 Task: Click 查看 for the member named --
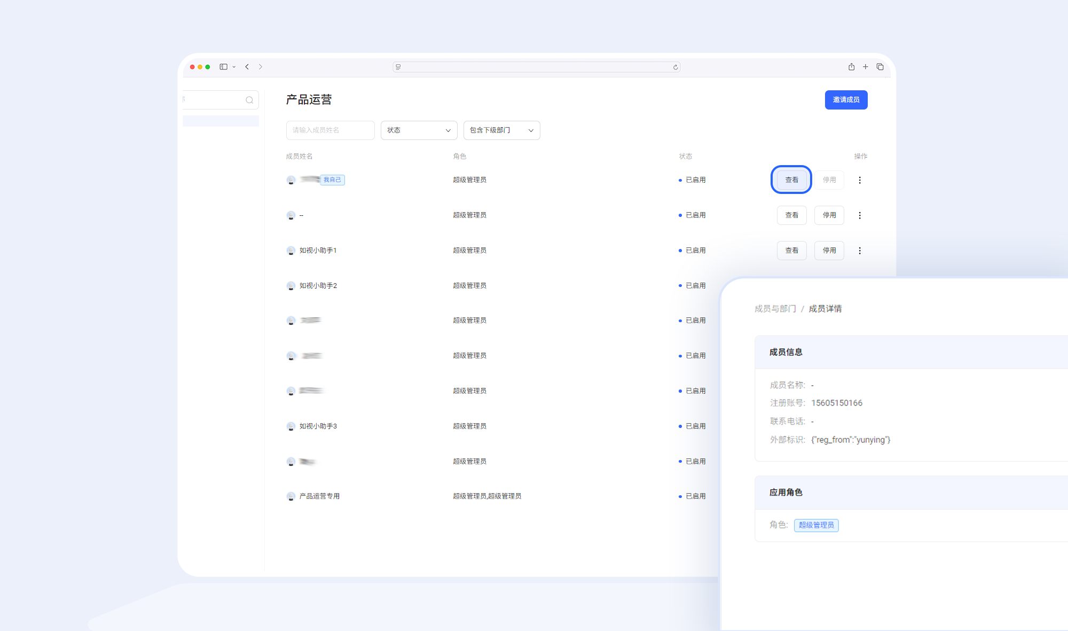791,215
